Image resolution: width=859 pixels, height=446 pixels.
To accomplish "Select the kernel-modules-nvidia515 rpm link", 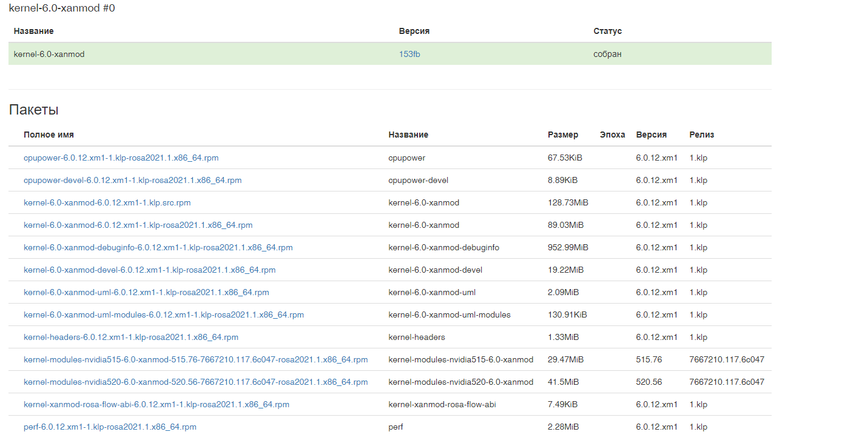I will coord(195,359).
